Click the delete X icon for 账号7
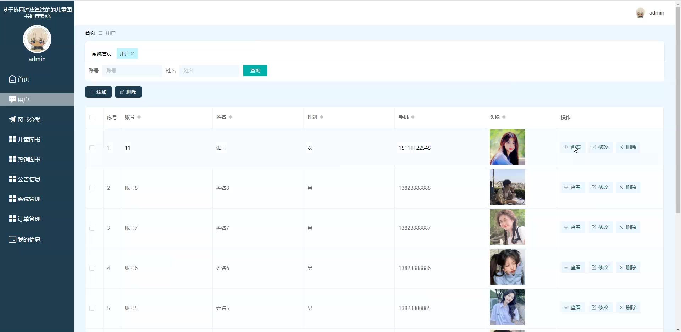Viewport: 681px width, 332px height. click(x=621, y=227)
